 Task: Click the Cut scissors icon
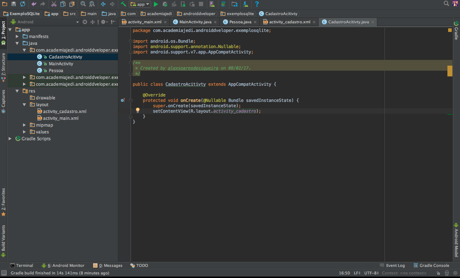click(x=54, y=4)
